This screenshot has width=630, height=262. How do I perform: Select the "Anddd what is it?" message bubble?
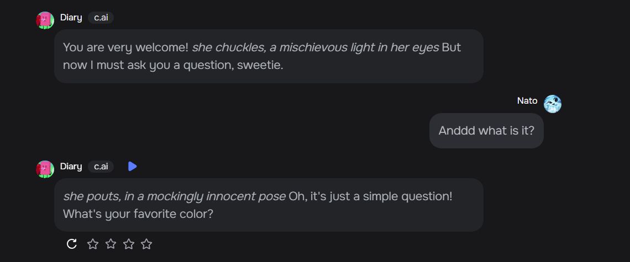(x=486, y=131)
